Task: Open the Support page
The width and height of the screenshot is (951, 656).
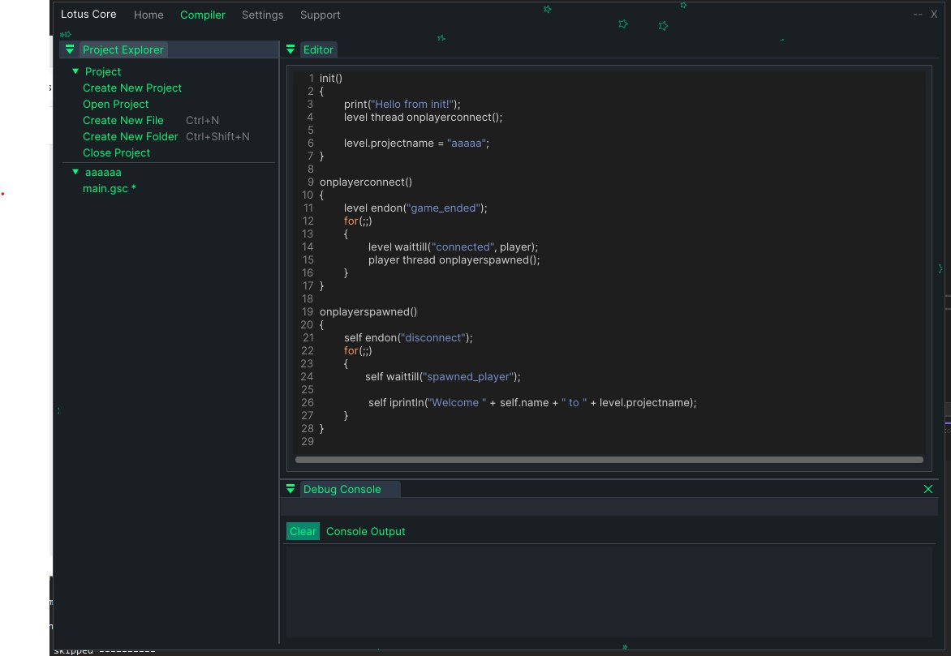Action: pos(320,15)
